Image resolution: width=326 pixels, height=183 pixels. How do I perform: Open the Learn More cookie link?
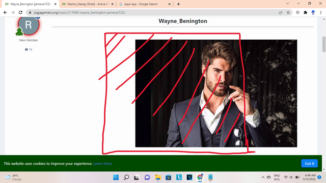tap(103, 164)
